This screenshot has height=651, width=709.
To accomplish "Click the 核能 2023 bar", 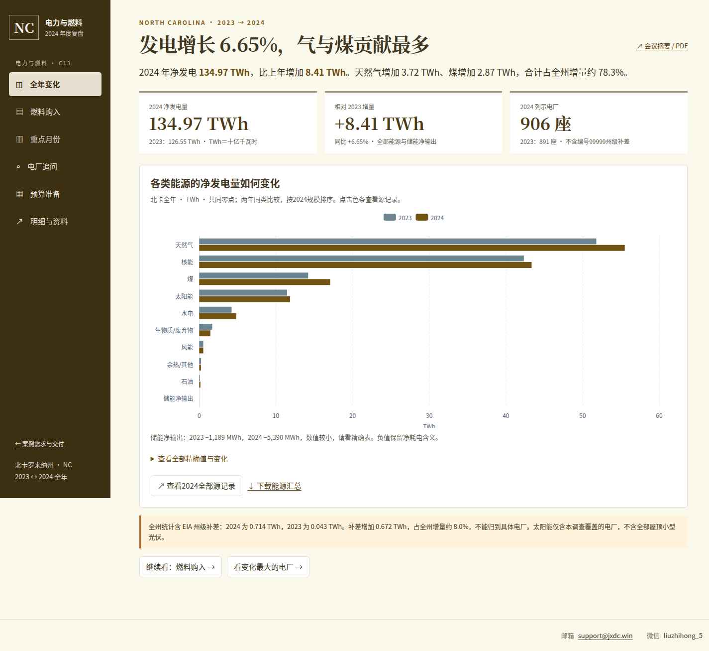I will [x=362, y=259].
